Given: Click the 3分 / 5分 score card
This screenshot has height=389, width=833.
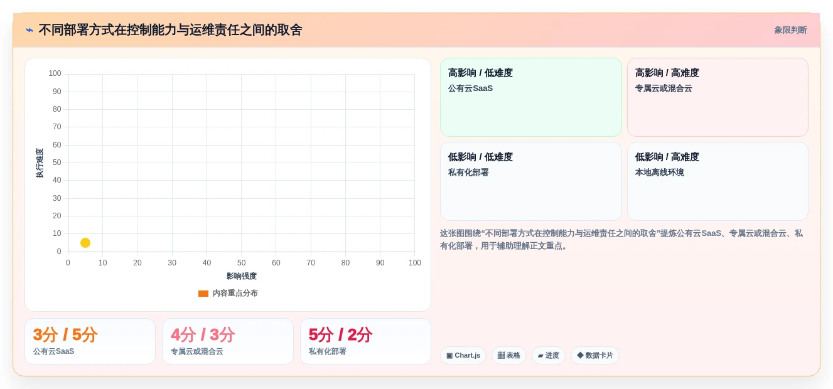Looking at the screenshot, I should [x=90, y=341].
